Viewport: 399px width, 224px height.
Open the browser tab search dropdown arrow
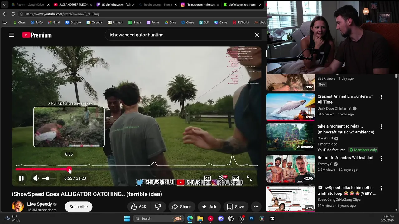(4, 5)
